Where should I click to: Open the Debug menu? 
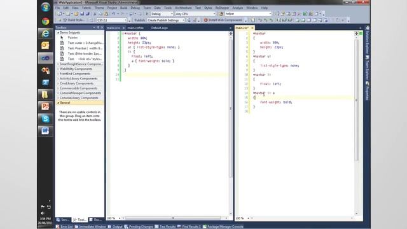(135, 8)
